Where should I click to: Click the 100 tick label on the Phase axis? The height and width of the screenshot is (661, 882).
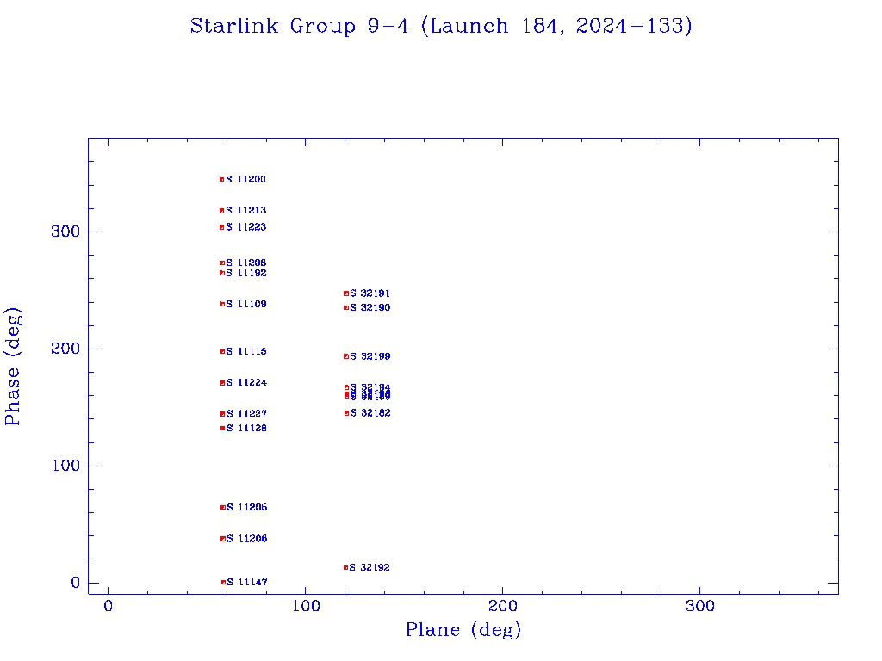pyautogui.click(x=65, y=466)
